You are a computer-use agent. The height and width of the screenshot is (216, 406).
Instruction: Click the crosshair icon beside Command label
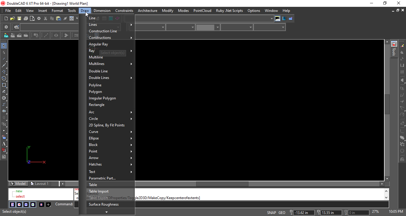(48, 204)
